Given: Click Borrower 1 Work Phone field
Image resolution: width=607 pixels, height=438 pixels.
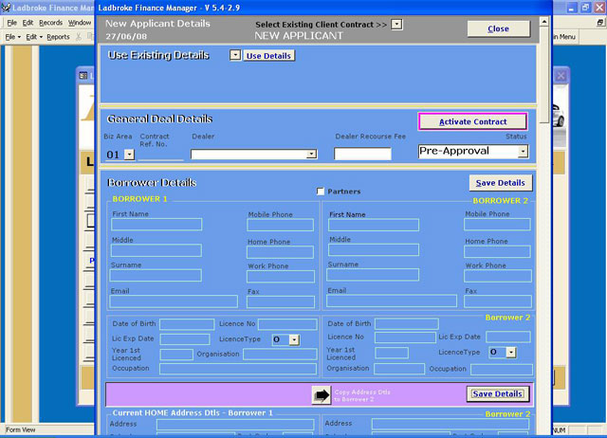Looking at the screenshot, I should pos(281,276).
